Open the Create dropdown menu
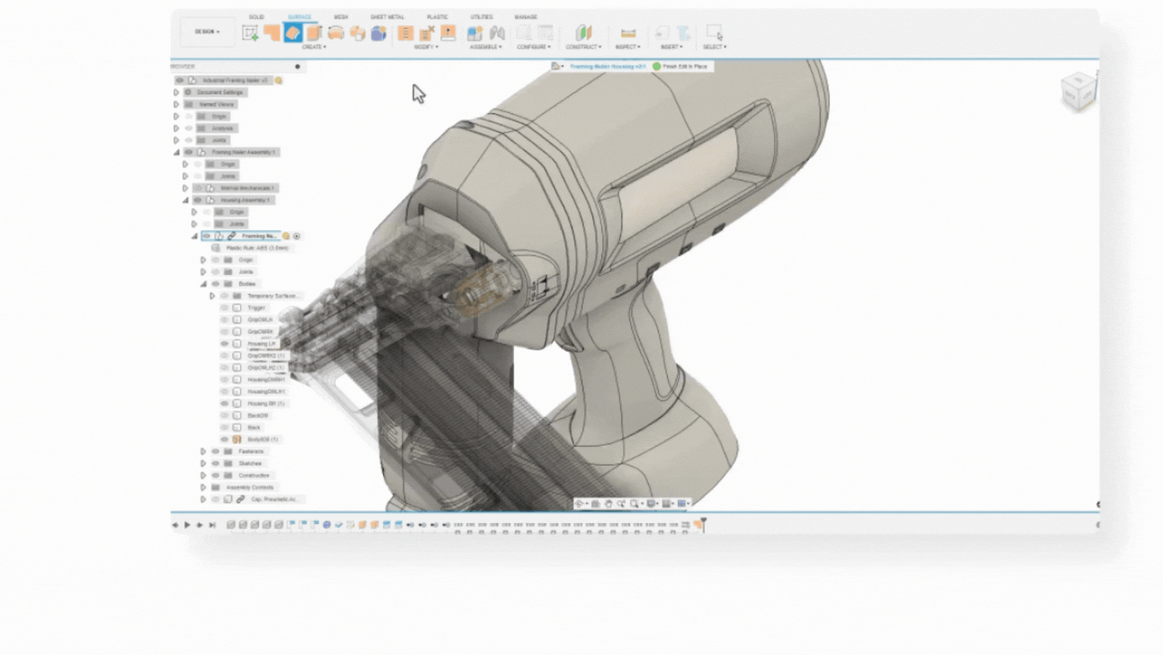 [314, 47]
